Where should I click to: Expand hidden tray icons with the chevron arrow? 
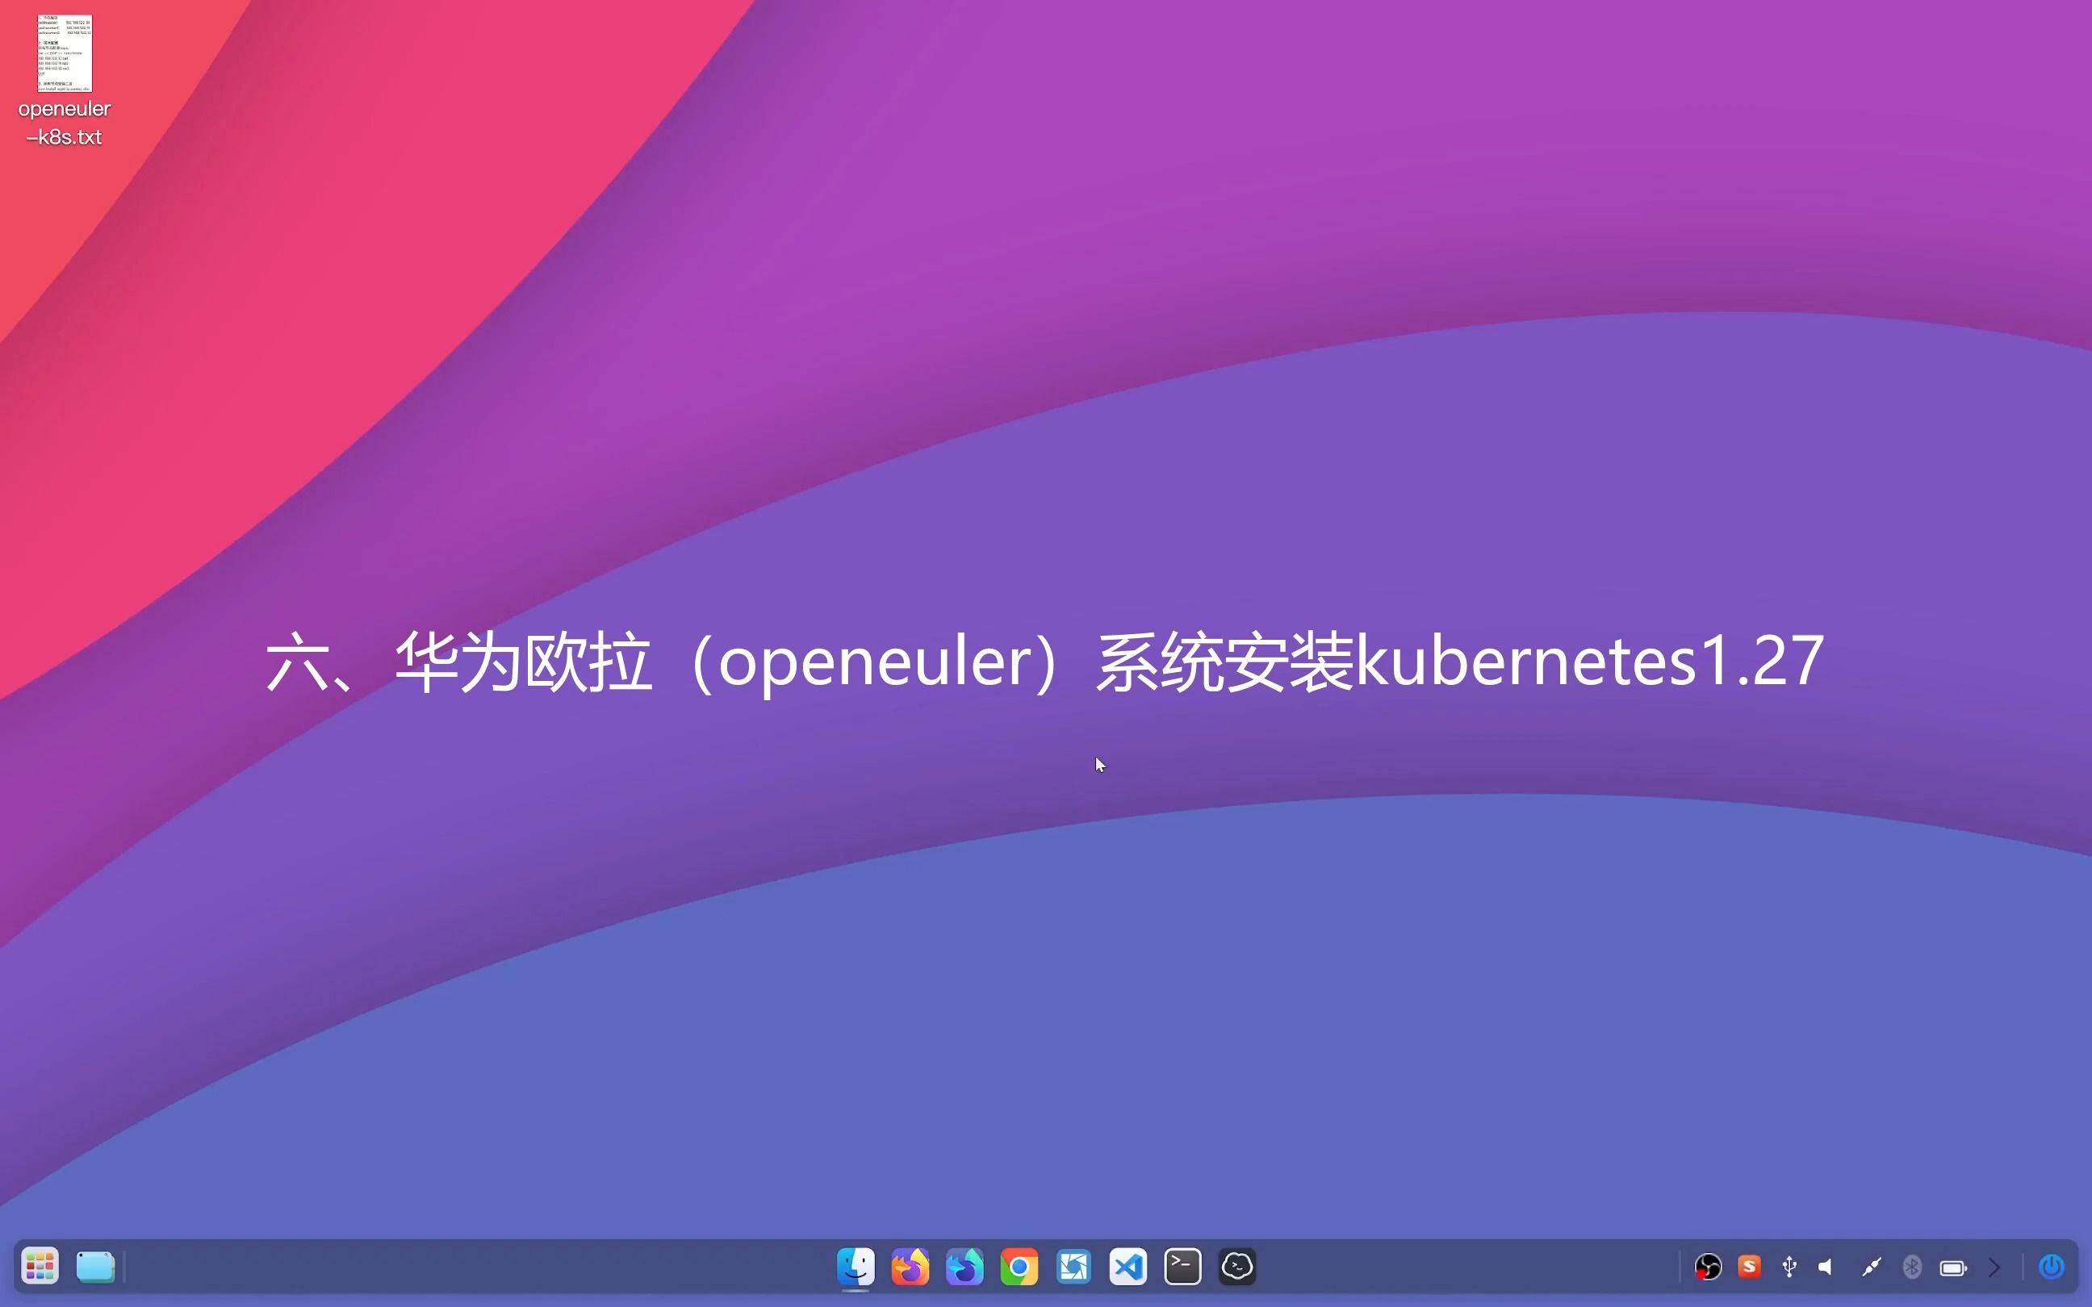coord(1994,1267)
